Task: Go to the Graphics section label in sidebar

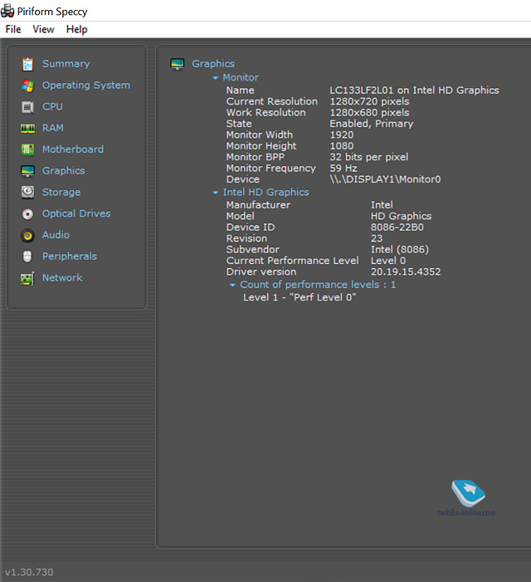Action: point(63,171)
